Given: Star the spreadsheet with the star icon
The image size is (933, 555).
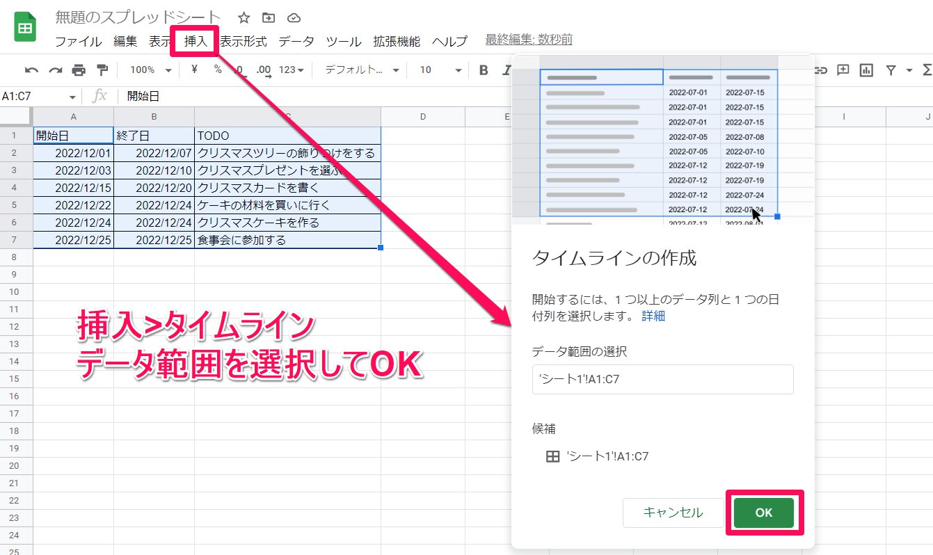Looking at the screenshot, I should click(x=244, y=18).
